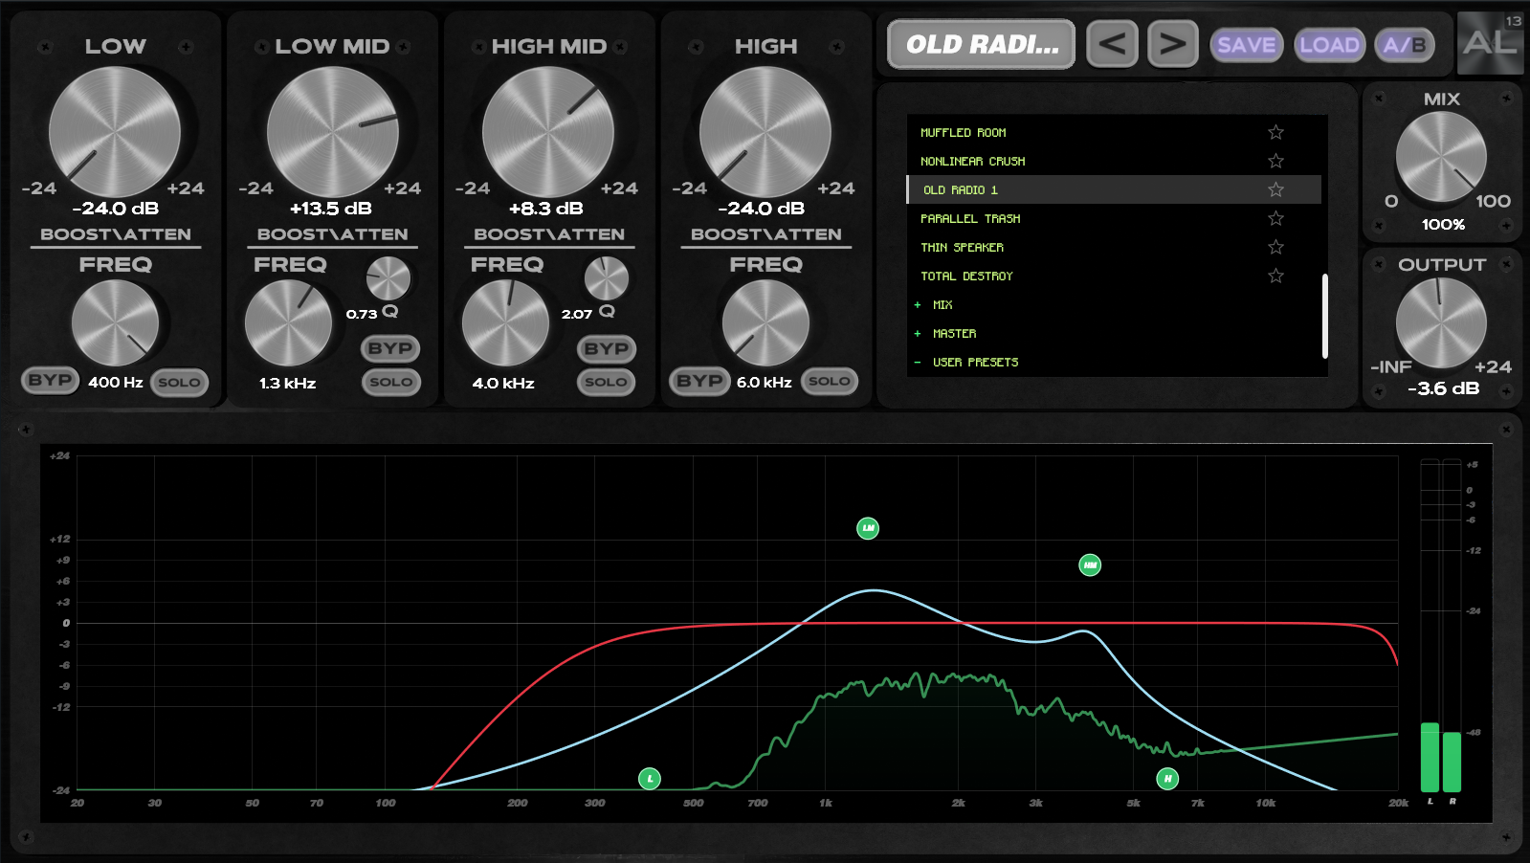This screenshot has height=863, width=1530.
Task: Click the OUTPUT level knob
Action: point(1441,323)
